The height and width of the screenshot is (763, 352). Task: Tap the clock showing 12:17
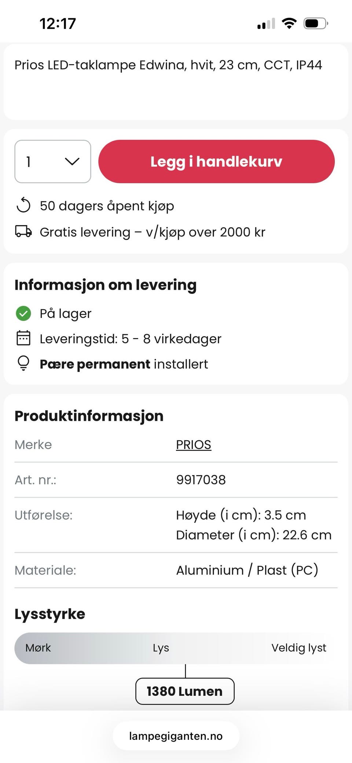(x=58, y=24)
